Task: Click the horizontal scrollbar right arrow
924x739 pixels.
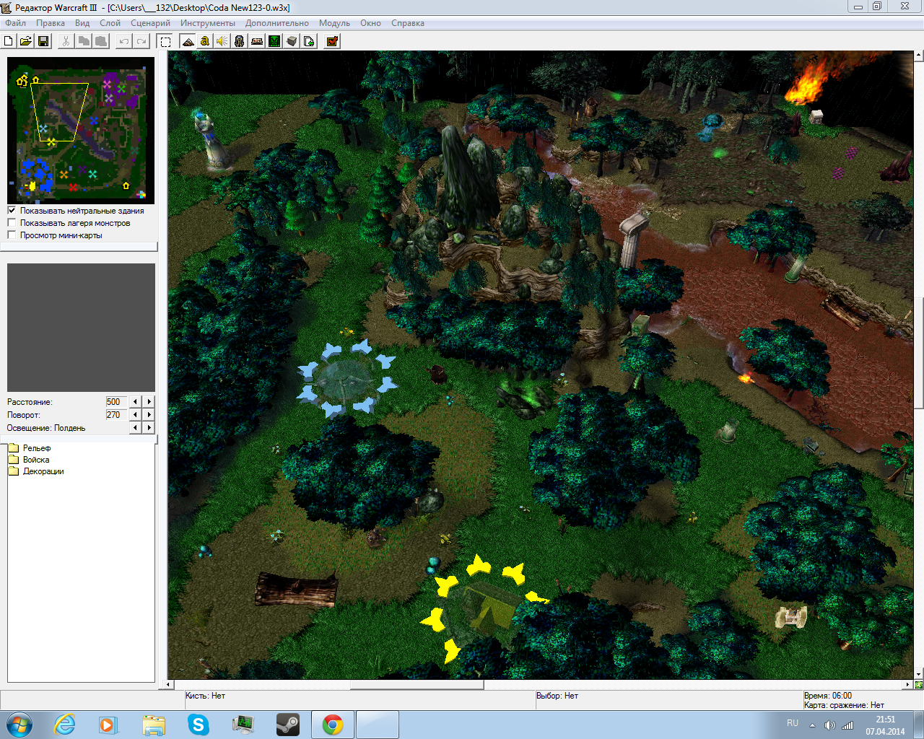Action: (x=908, y=684)
